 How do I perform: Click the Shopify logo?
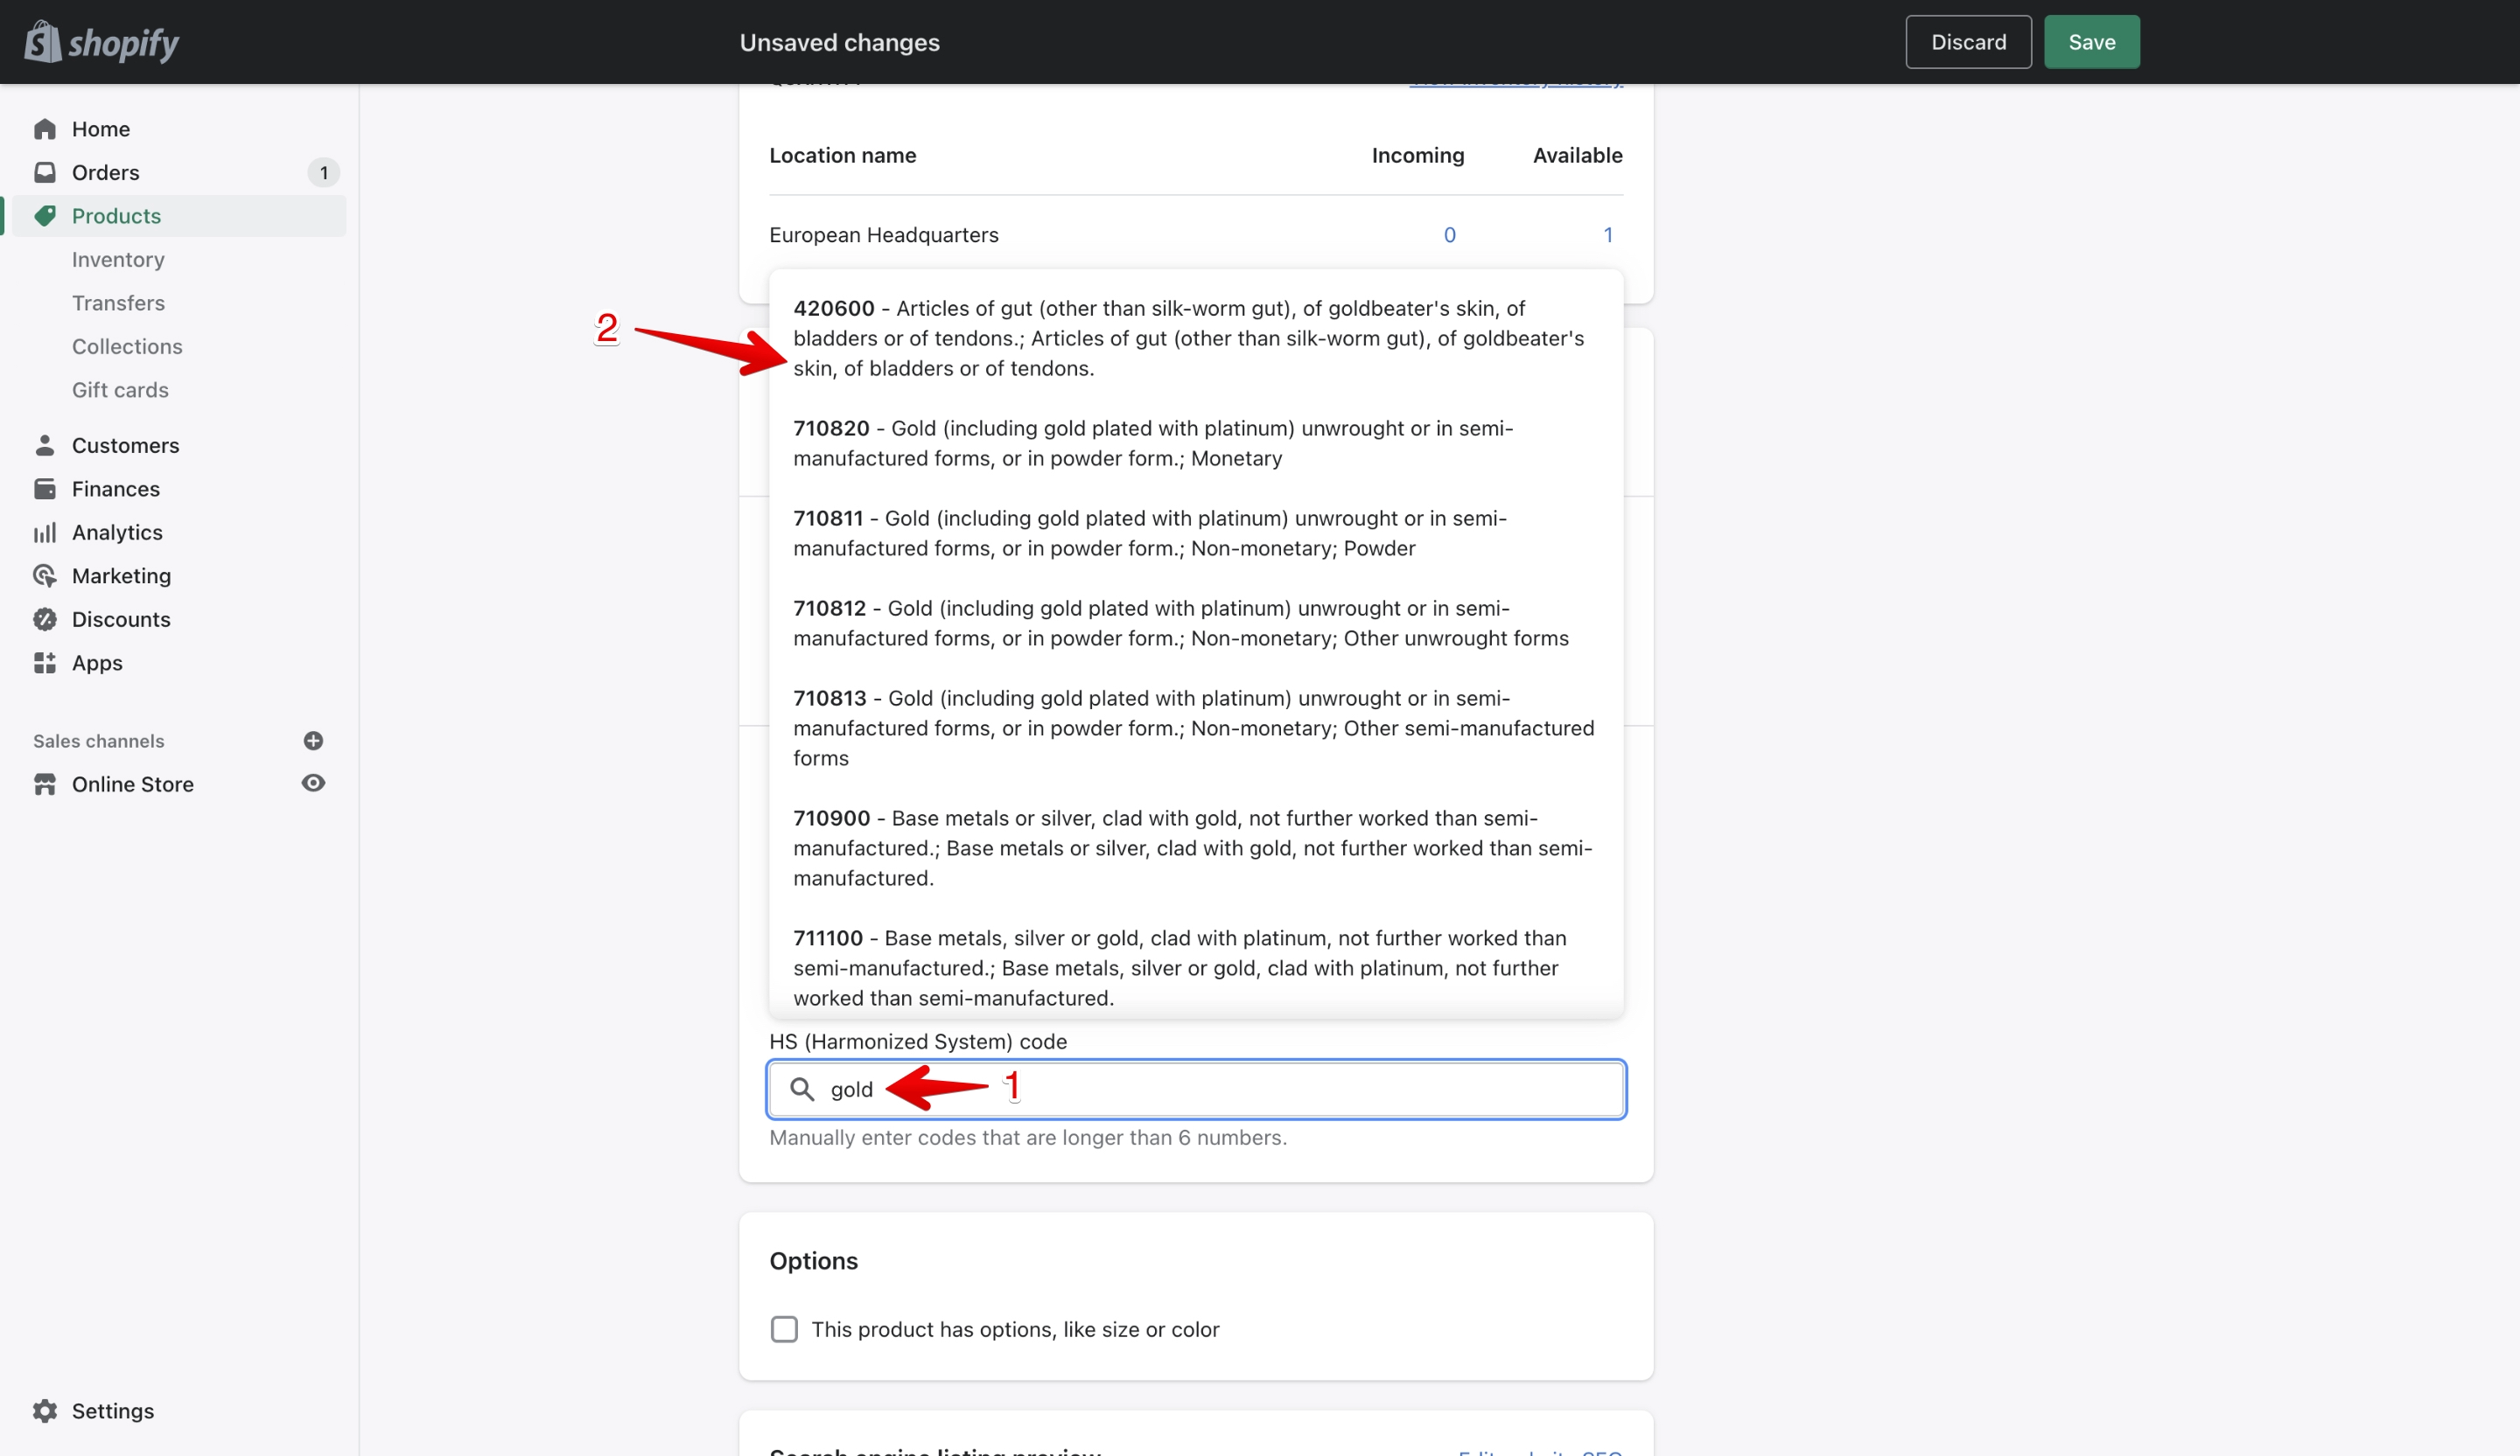(x=102, y=42)
